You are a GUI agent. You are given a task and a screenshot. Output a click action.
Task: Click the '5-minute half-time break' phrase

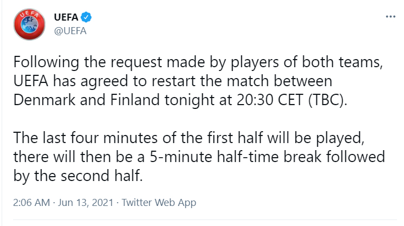tap(236, 157)
